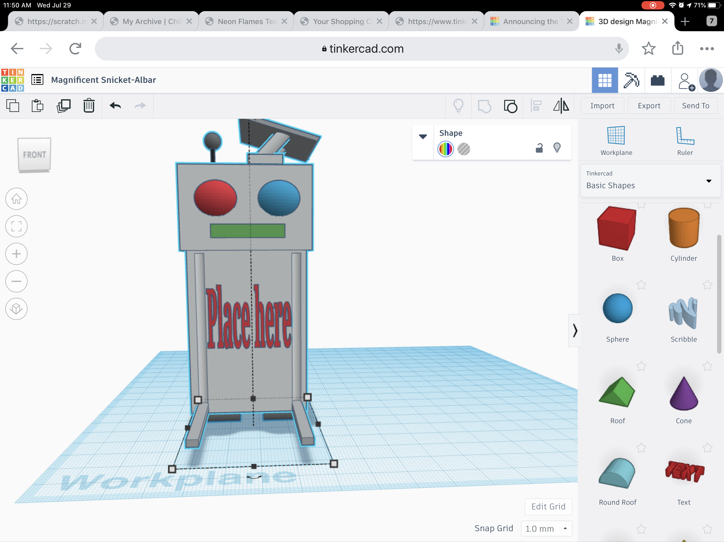Click the Copy tool
724x542 pixels.
click(13, 106)
